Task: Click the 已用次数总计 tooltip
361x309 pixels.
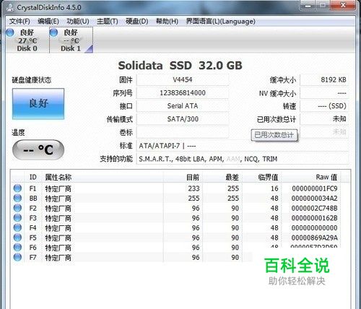Action: pyautogui.click(x=274, y=135)
